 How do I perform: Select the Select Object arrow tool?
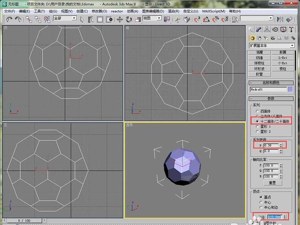tap(82, 19)
